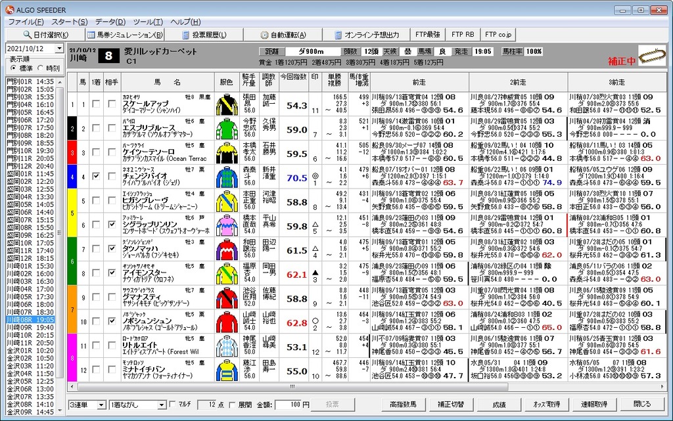This screenshot has height=421, width=673.
Task: Select race 盛岡12R 18:15 in the list
Action: coord(30,259)
